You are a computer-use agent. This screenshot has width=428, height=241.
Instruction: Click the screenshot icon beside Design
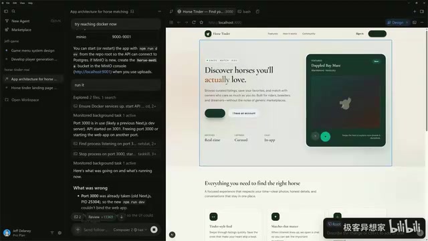pos(415,22)
